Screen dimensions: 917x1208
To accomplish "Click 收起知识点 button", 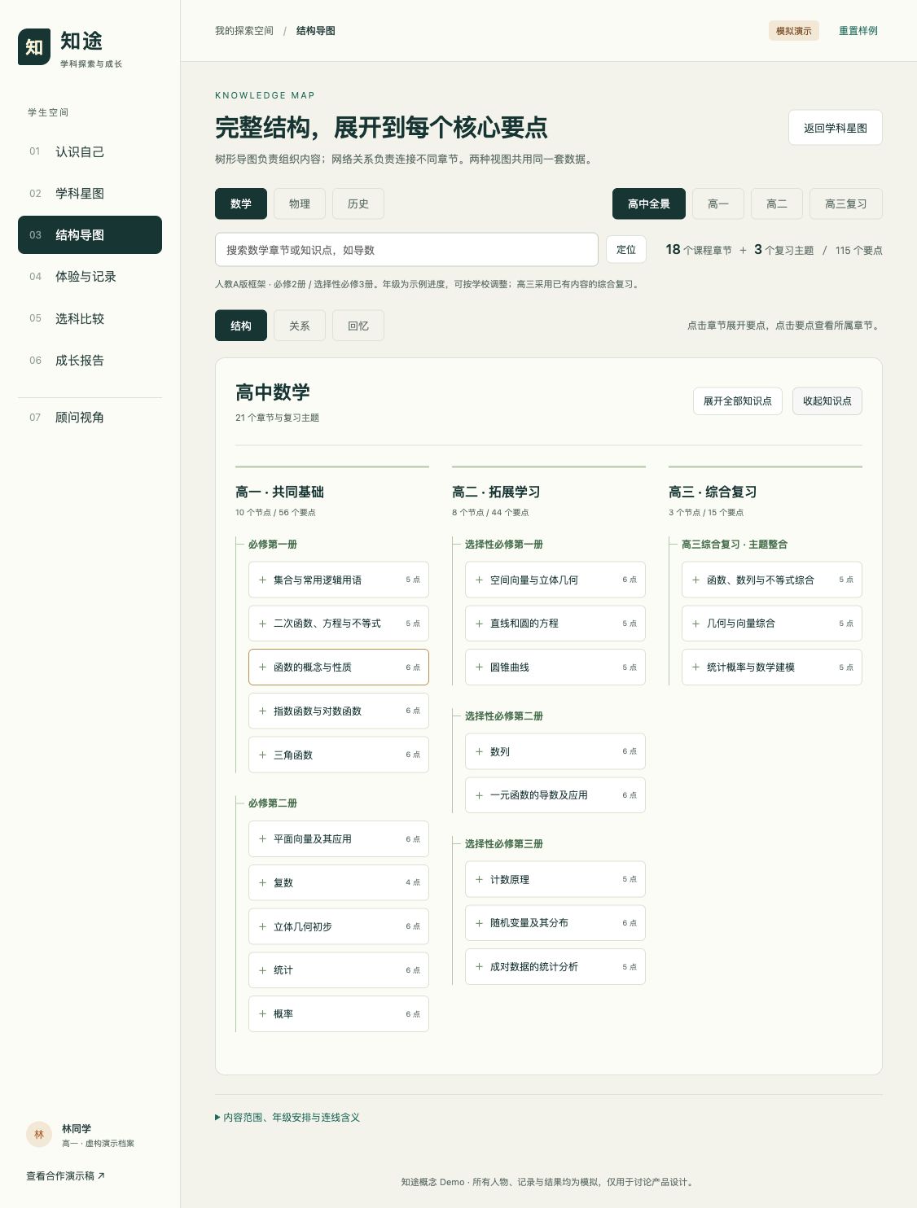I will (827, 400).
